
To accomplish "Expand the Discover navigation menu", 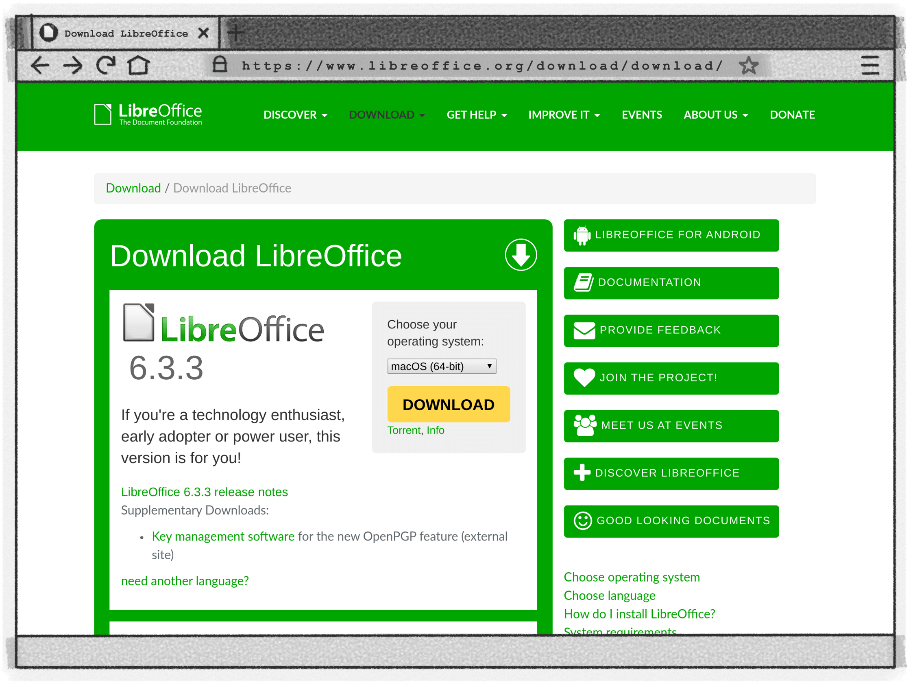I will [295, 115].
